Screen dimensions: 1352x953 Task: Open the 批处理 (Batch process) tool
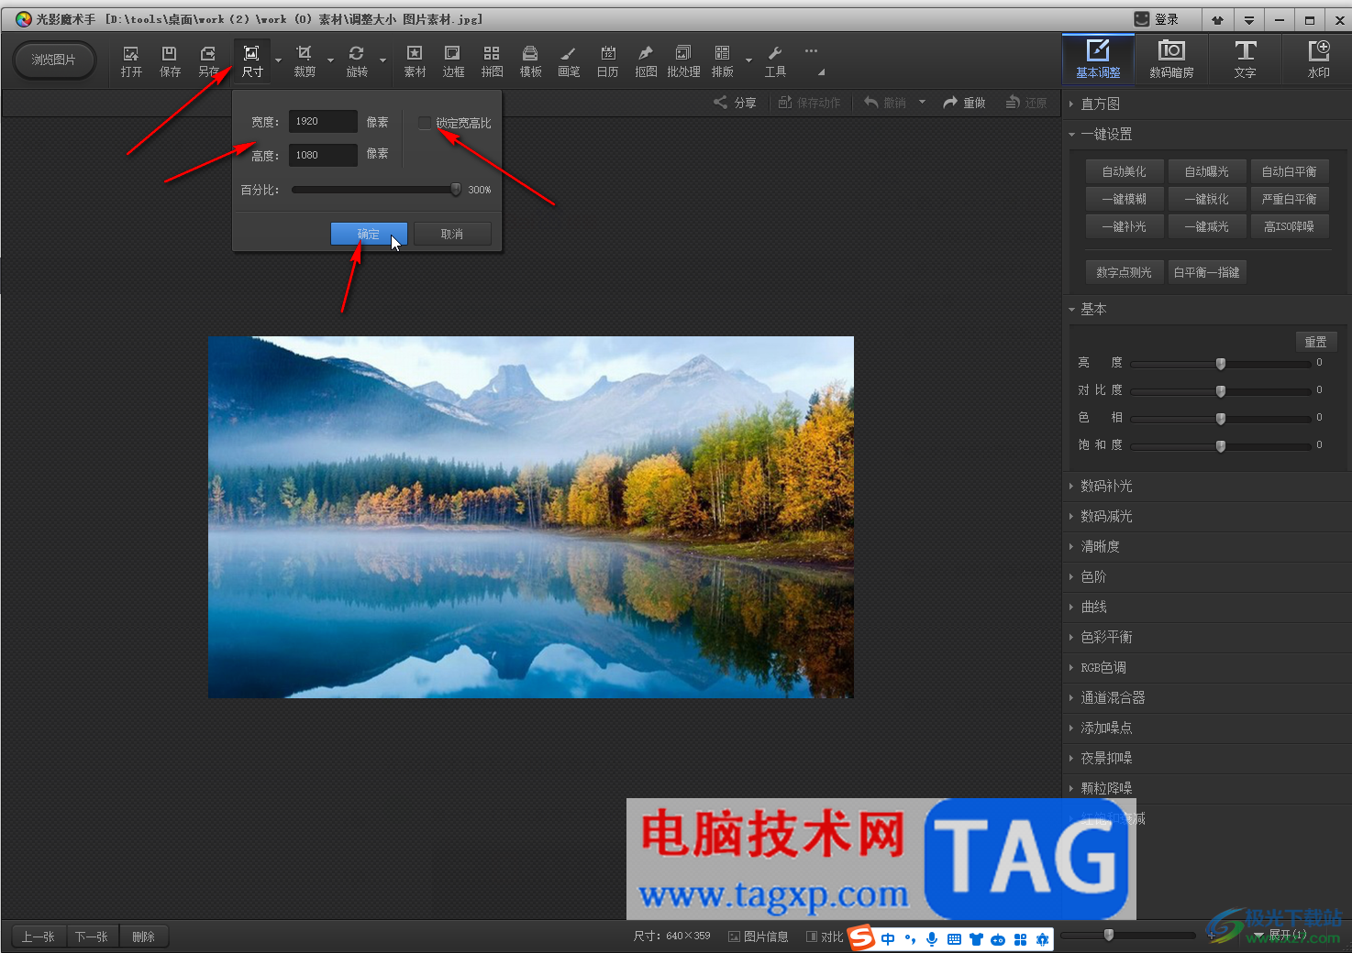[x=683, y=61]
